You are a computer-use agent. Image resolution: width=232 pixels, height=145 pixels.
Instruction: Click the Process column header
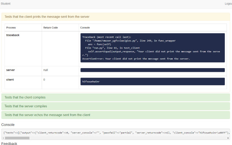click(x=11, y=28)
